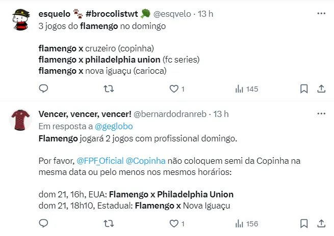Share the Vencer, vencer, vencer! tweet
334x236 pixels.
[x=321, y=223]
